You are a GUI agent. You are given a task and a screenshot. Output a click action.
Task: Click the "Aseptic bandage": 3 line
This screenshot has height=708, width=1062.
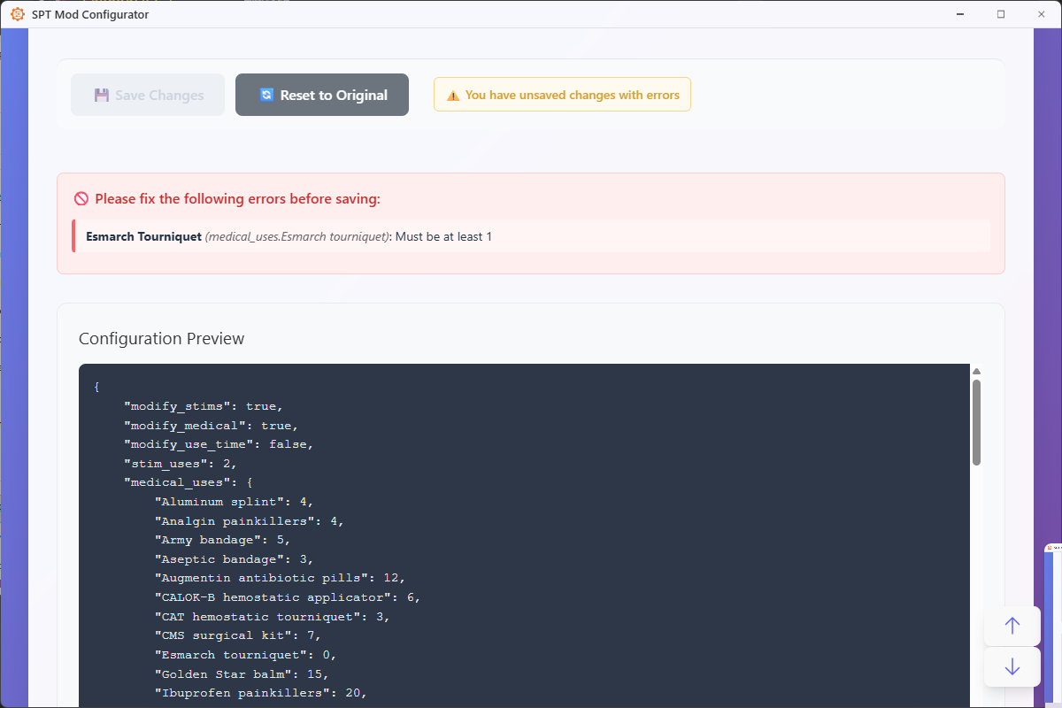[x=234, y=559]
